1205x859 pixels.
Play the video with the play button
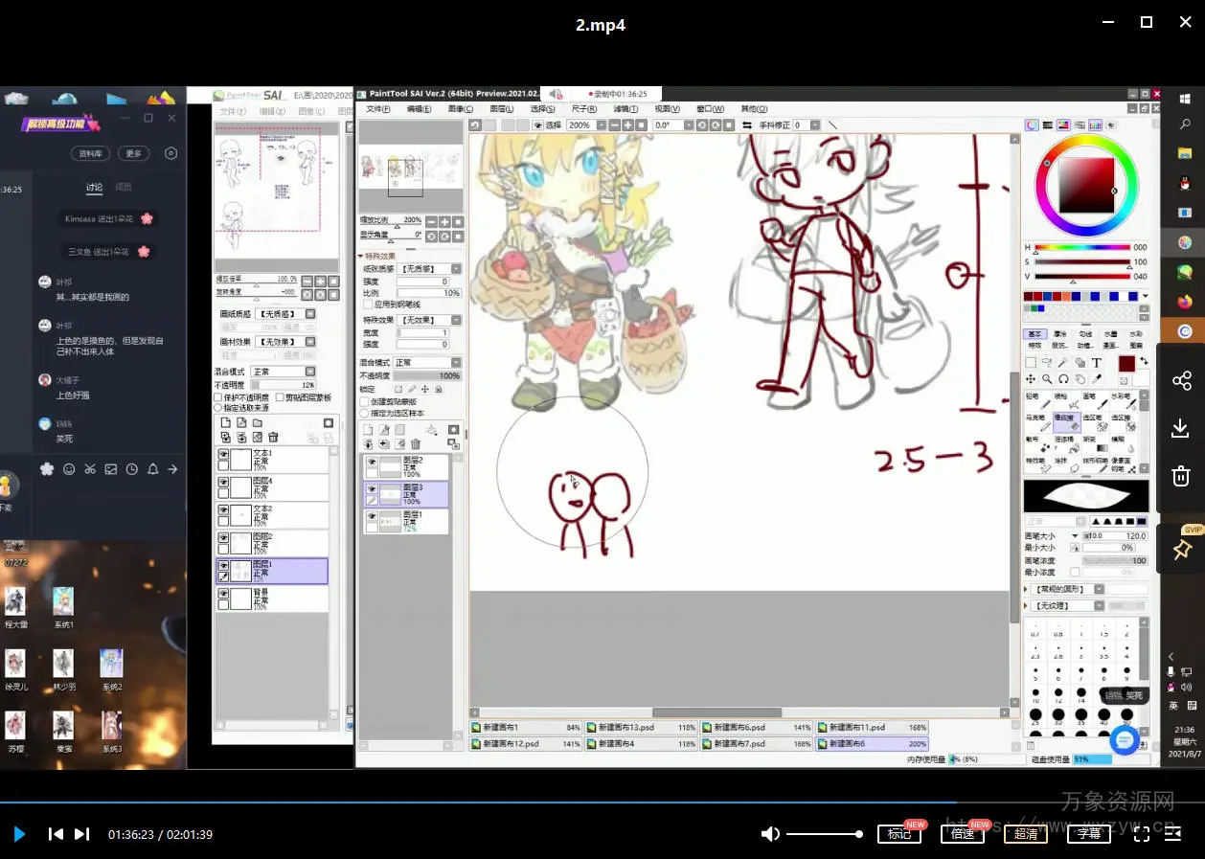[19, 834]
